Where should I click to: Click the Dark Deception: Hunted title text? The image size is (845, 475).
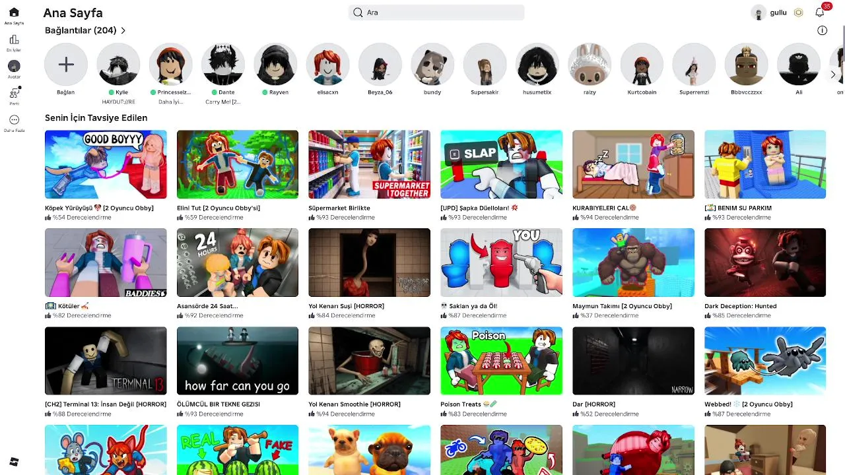coord(741,306)
